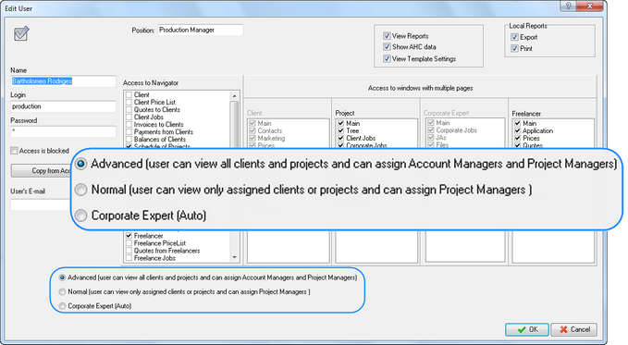Check Balances of Clients in Navigator list
Screen dimensions: 628x345
[129, 140]
